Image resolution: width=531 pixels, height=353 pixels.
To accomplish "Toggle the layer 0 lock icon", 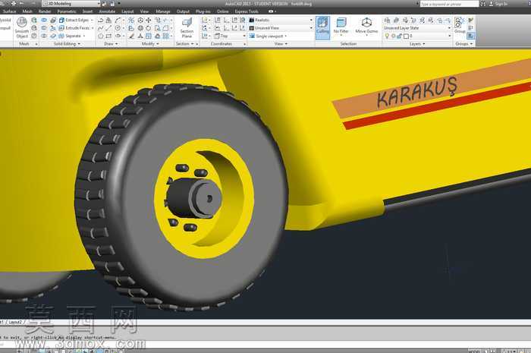I will coord(399,36).
